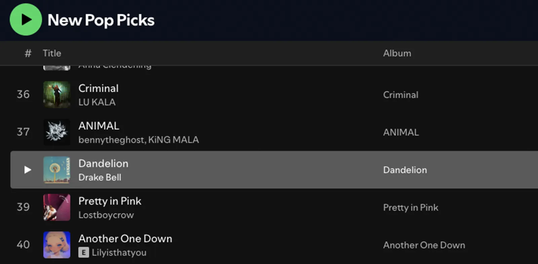The height and width of the screenshot is (264, 538).
Task: Open Lilyisthatyou artist page
Action: coord(119,253)
